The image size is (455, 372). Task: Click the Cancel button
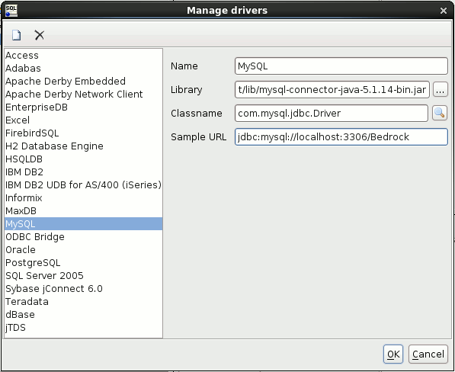point(428,354)
